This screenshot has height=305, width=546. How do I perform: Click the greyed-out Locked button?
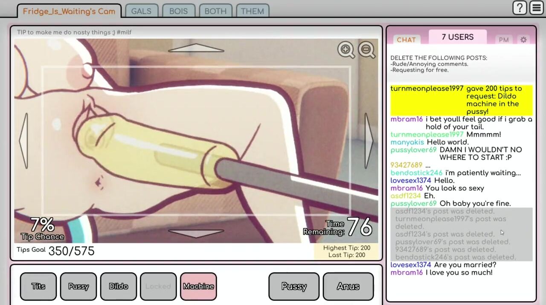click(x=158, y=286)
